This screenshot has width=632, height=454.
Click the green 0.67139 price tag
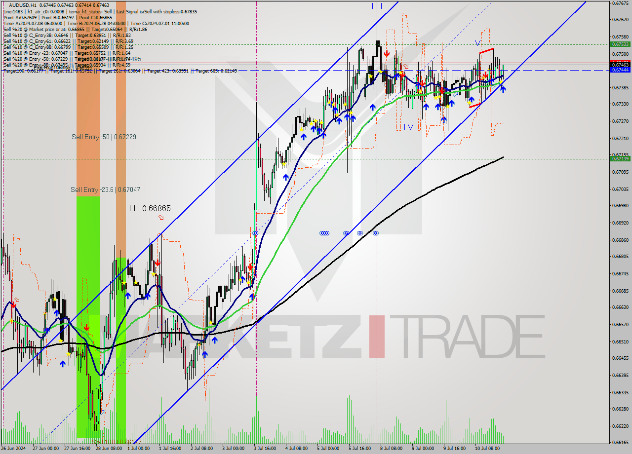pos(620,158)
